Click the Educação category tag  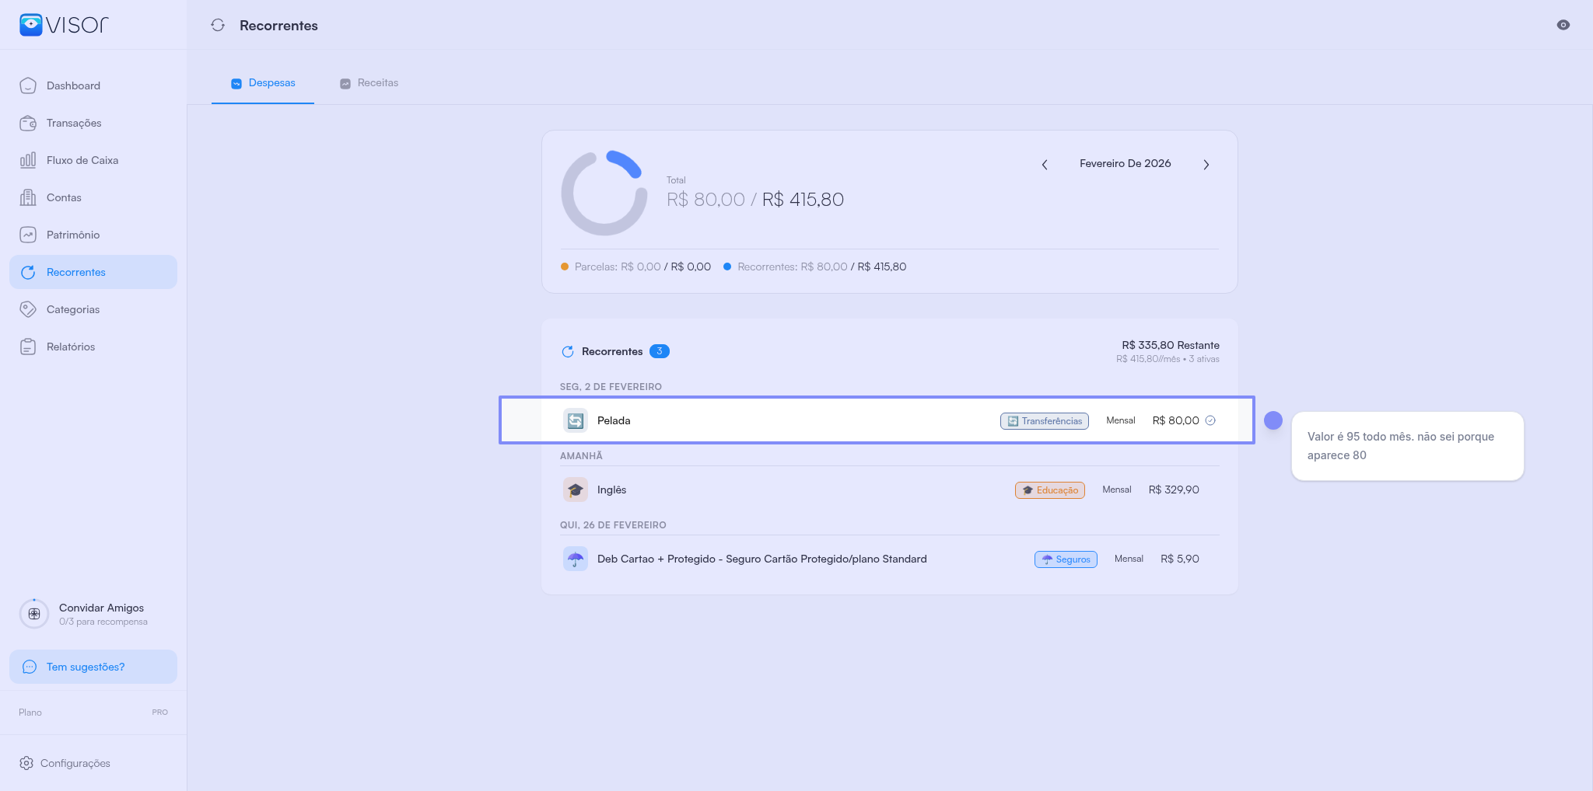tap(1049, 490)
